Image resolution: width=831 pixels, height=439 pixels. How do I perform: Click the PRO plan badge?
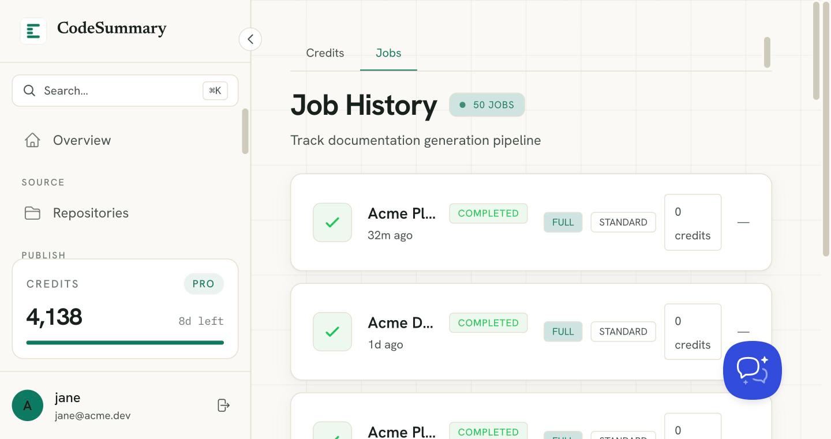pyautogui.click(x=204, y=284)
